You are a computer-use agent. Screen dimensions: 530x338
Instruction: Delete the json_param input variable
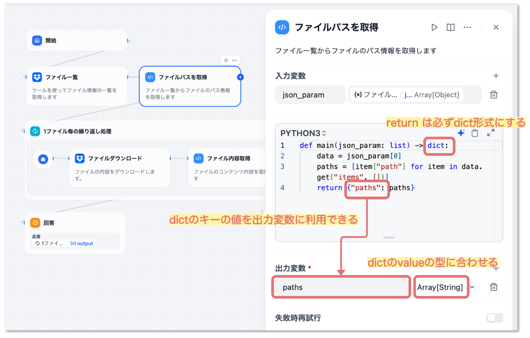point(494,95)
